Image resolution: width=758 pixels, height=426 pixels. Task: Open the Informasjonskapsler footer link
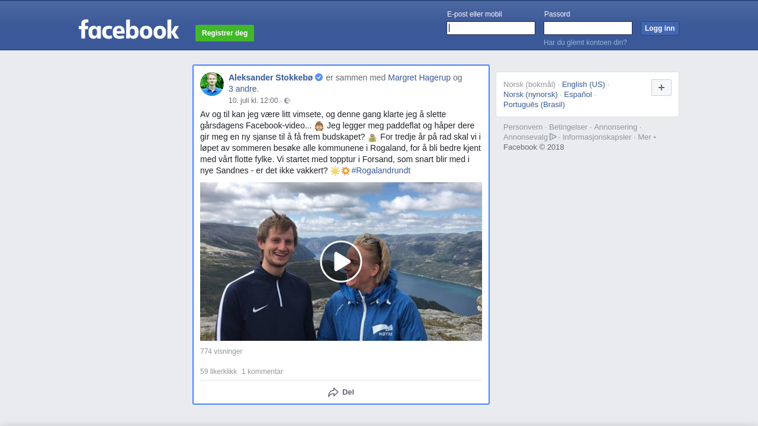tap(597, 137)
